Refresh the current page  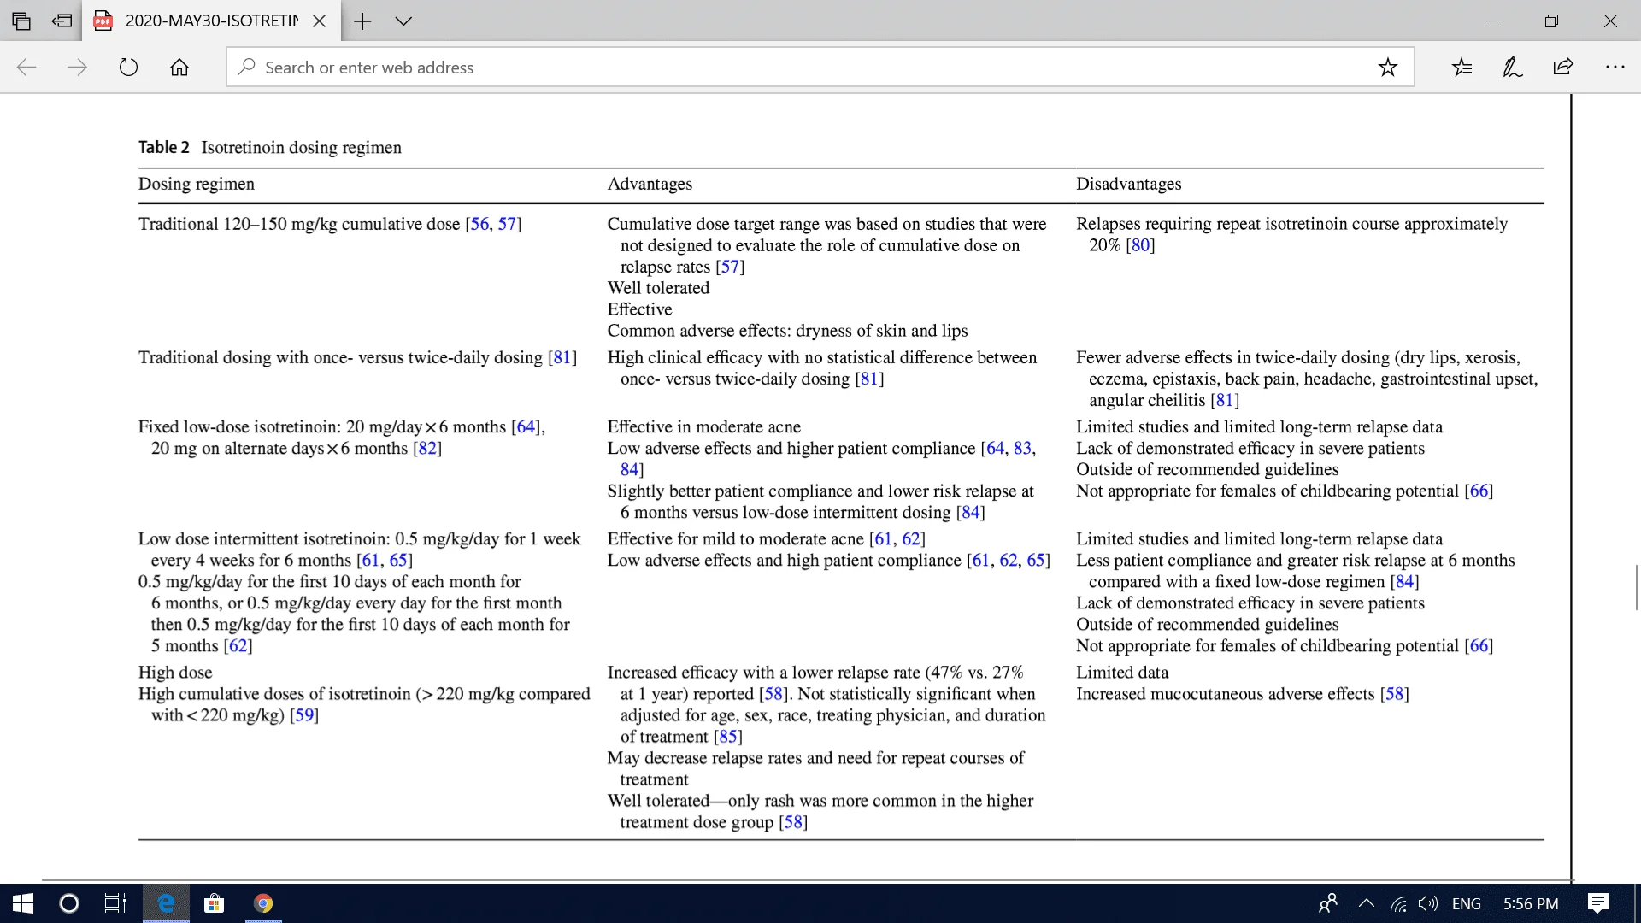[x=128, y=68]
